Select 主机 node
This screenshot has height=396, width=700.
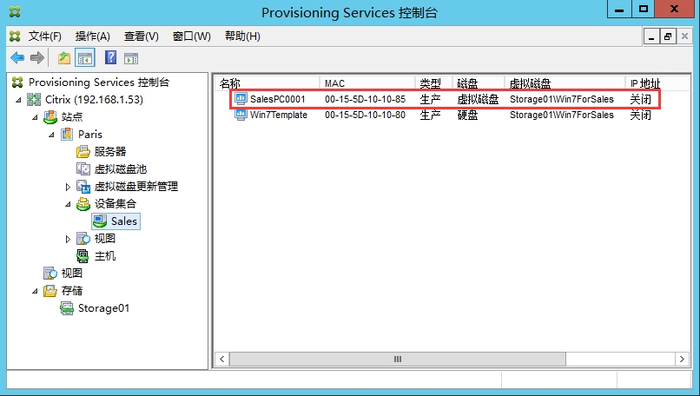[x=105, y=256]
